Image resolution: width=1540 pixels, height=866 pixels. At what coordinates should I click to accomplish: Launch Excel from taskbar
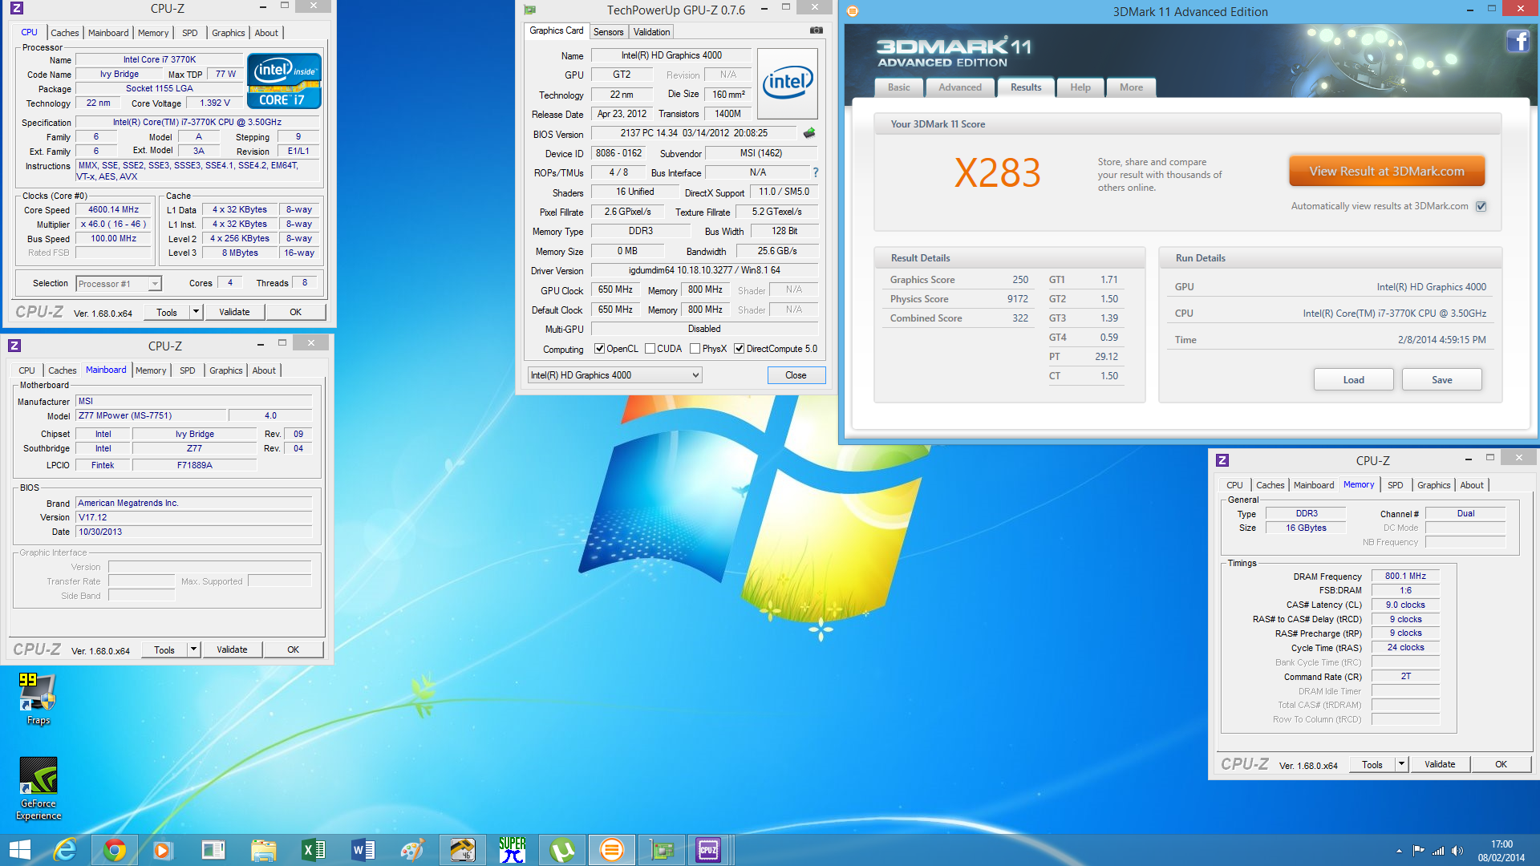tap(313, 850)
